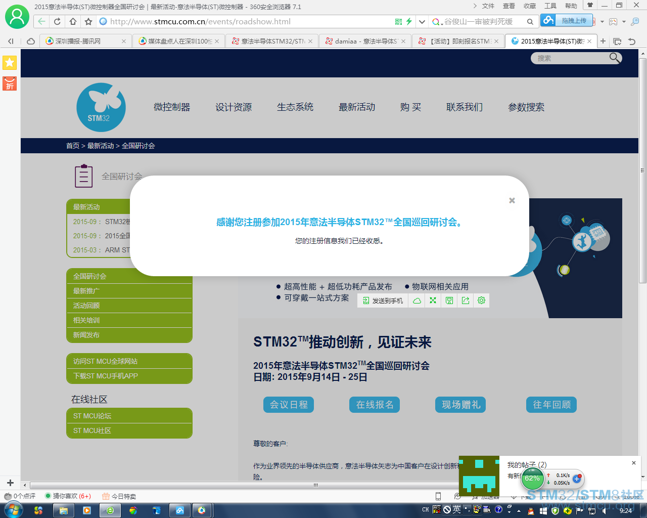This screenshot has height=518, width=647.
Task: Click in the site 搜索 input field
Action: [571, 58]
